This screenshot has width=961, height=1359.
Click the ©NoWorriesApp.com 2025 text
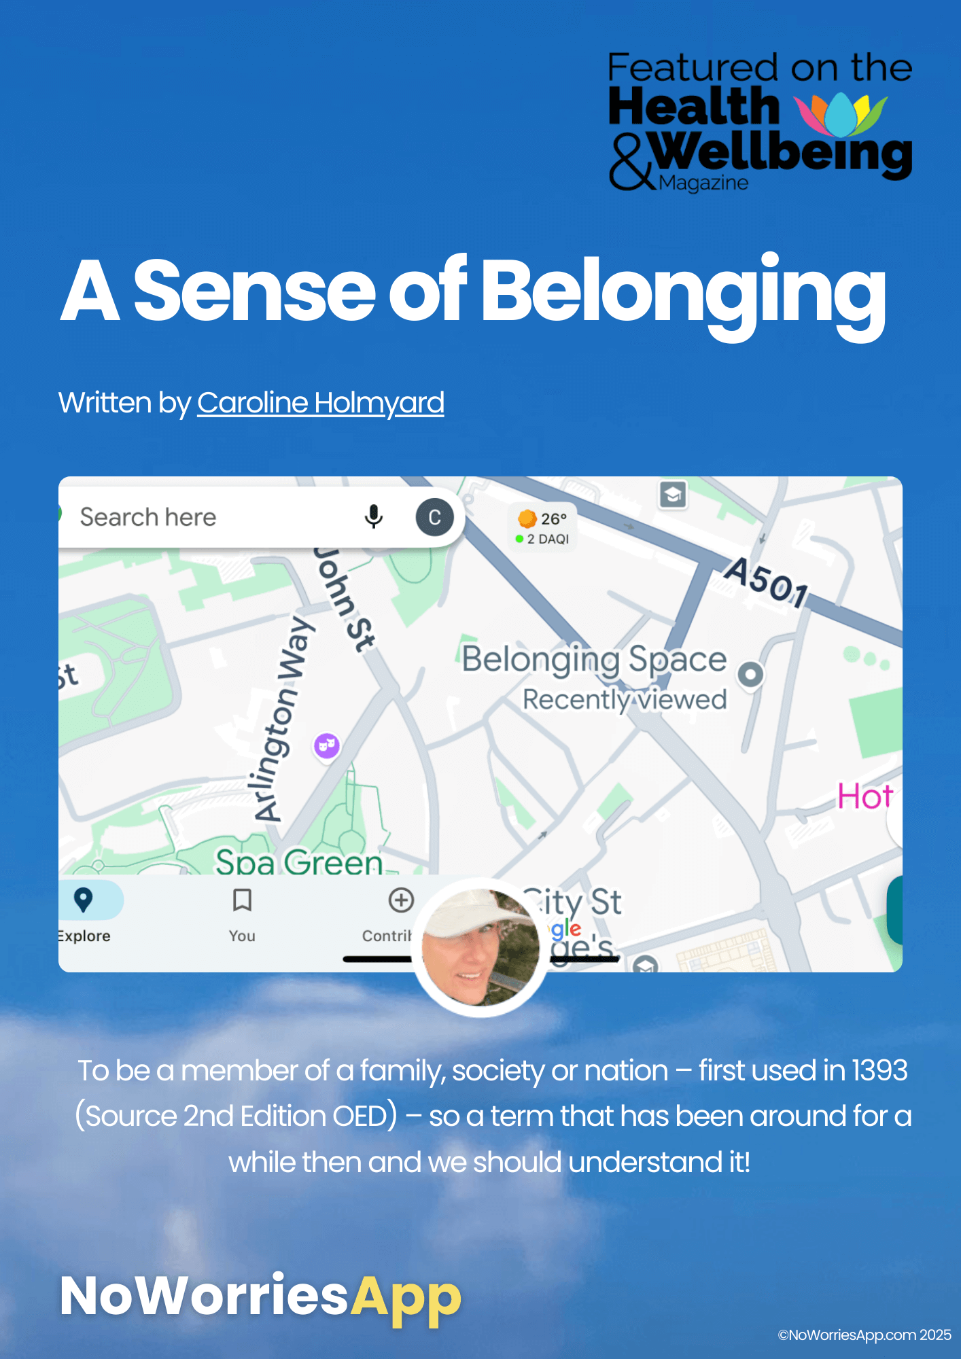(864, 1335)
